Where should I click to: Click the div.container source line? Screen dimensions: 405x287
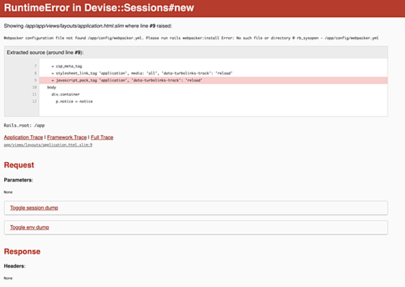point(66,95)
